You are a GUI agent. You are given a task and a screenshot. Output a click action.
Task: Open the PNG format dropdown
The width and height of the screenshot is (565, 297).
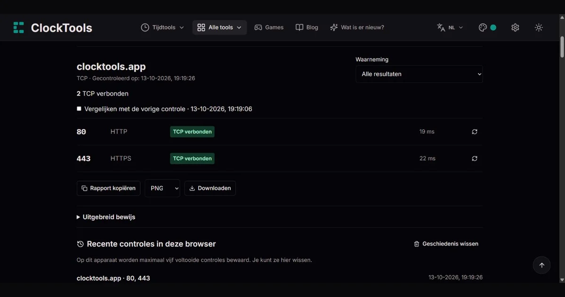point(162,188)
